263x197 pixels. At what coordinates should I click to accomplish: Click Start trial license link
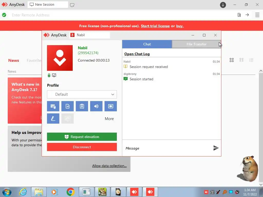coord(155,26)
